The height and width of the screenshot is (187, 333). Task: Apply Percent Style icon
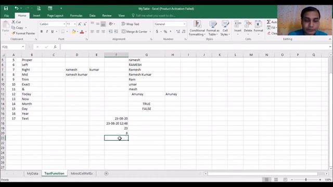[165, 32]
